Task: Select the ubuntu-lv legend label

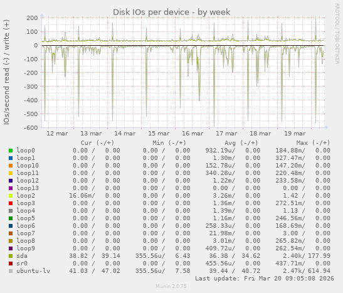Action: click(x=33, y=270)
